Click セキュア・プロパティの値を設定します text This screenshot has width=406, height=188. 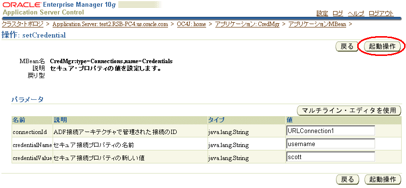[106, 69]
